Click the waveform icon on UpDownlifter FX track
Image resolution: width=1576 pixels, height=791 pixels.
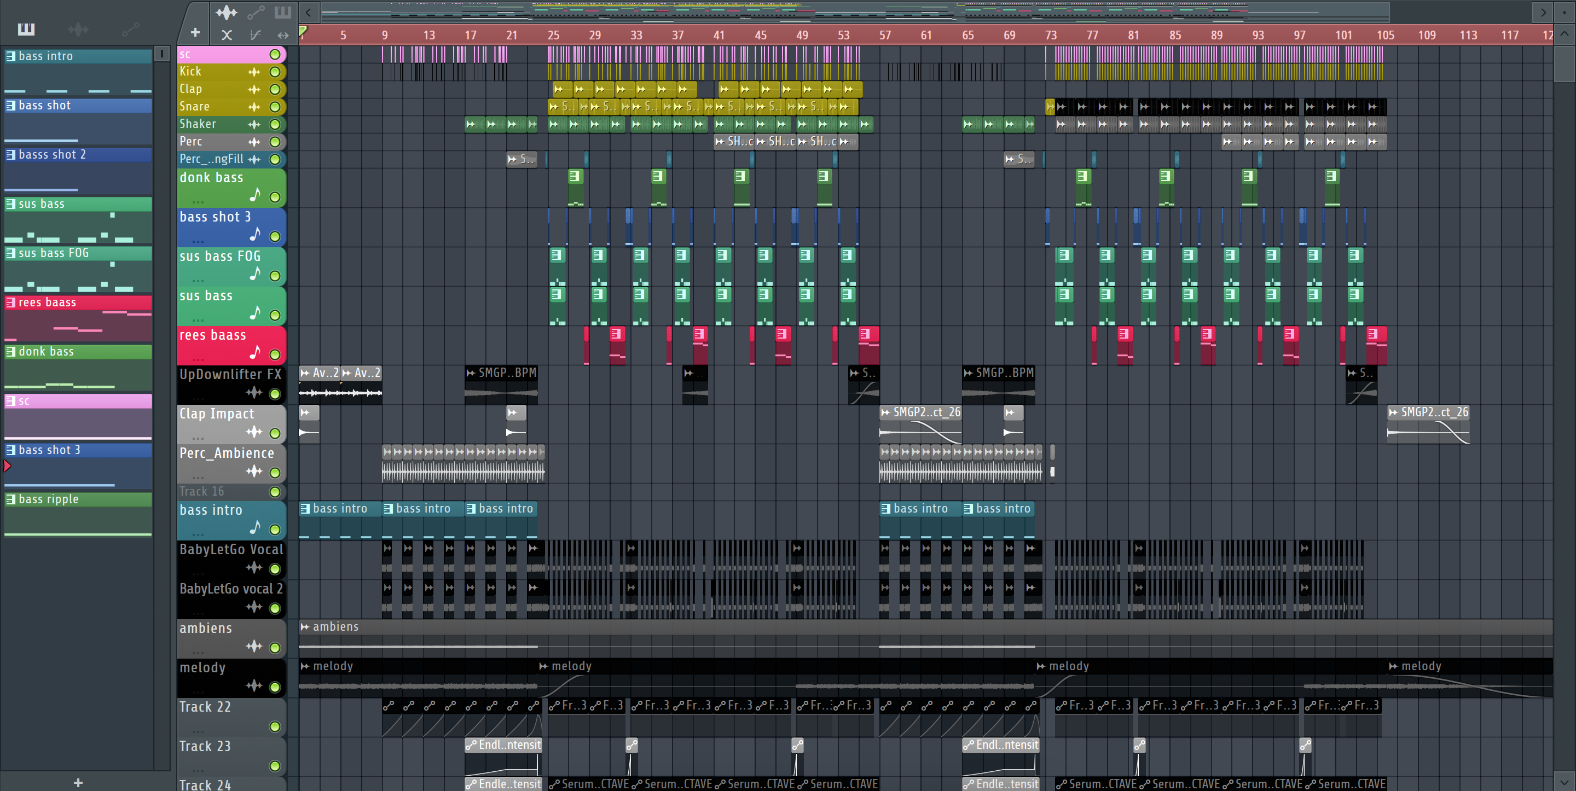pos(254,392)
